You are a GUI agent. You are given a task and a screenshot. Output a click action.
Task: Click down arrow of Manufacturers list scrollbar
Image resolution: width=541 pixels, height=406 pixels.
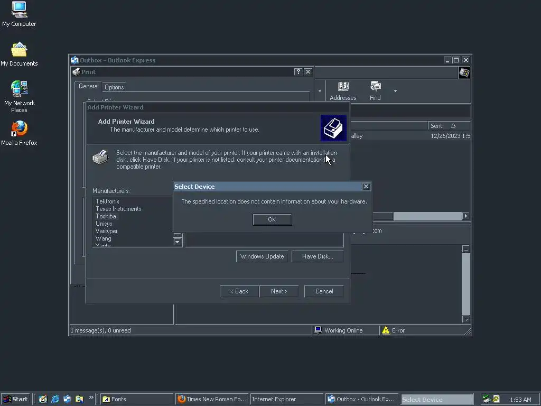tap(178, 242)
